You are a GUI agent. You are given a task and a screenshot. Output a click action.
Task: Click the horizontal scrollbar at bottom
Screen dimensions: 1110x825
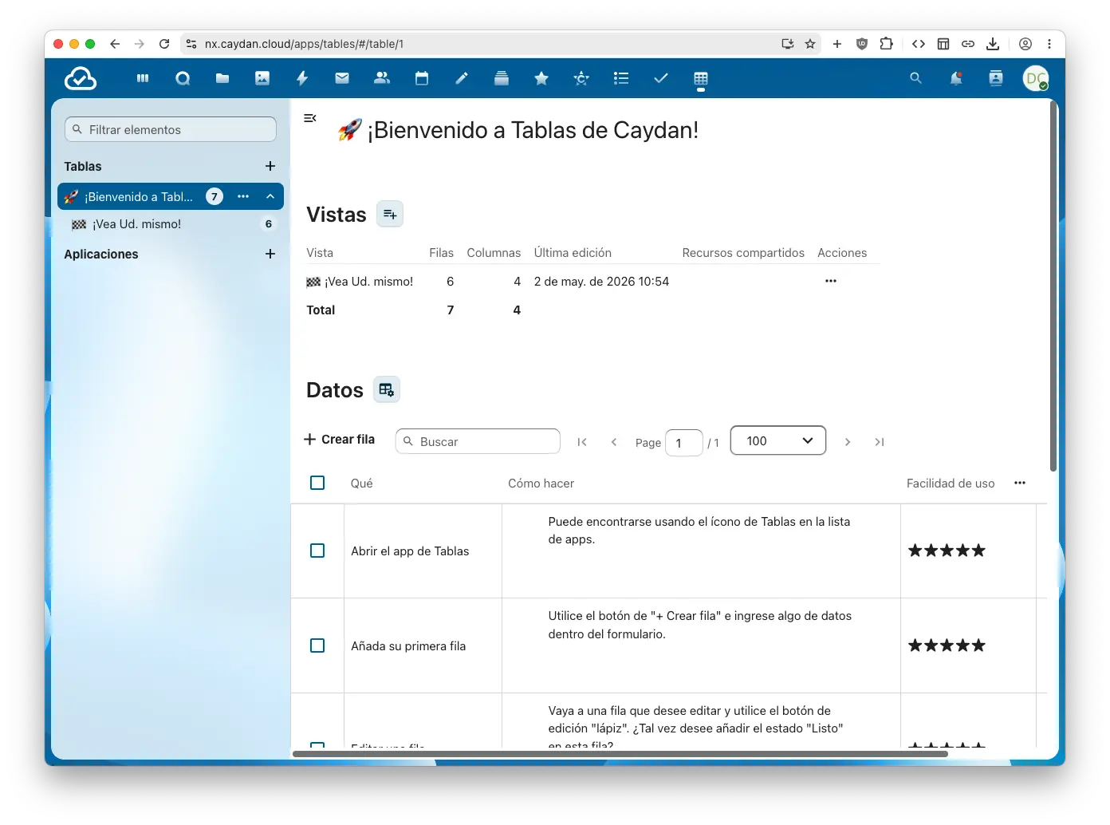(620, 753)
